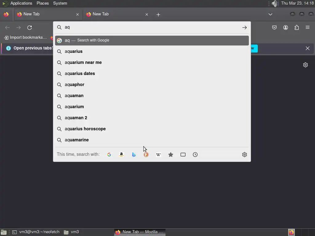This screenshot has height=236, width=315.
Task: Open vm3 file manager taskbar item
Action: point(71,232)
